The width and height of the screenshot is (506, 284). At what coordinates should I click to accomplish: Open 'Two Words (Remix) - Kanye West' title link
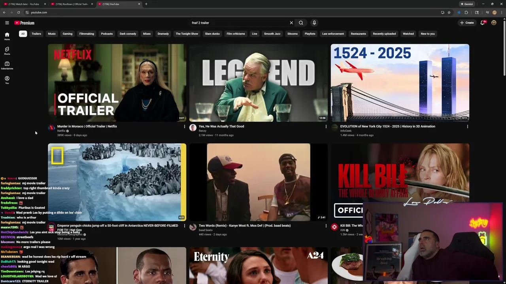pos(245,226)
